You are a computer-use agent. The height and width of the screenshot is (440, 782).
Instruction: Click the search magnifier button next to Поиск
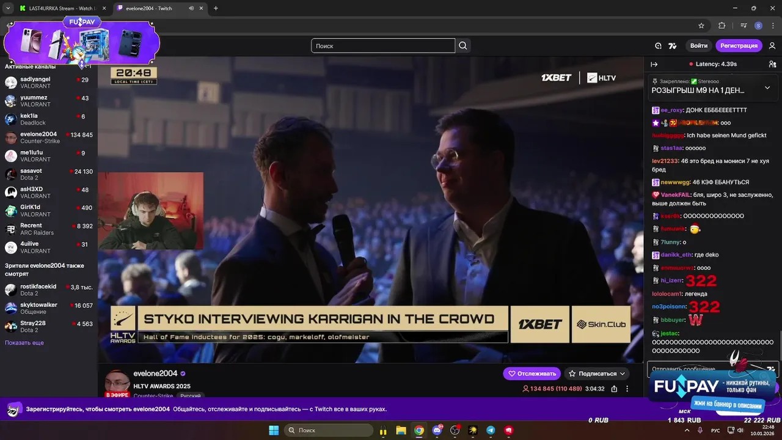point(463,46)
